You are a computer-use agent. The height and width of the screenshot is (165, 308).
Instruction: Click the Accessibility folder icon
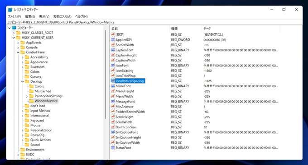pyautogui.click(x=27, y=57)
